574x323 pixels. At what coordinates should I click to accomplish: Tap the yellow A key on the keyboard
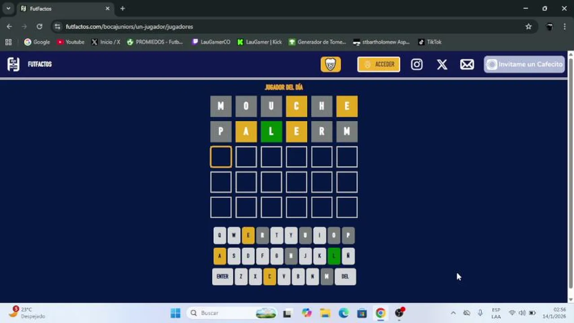pyautogui.click(x=220, y=256)
